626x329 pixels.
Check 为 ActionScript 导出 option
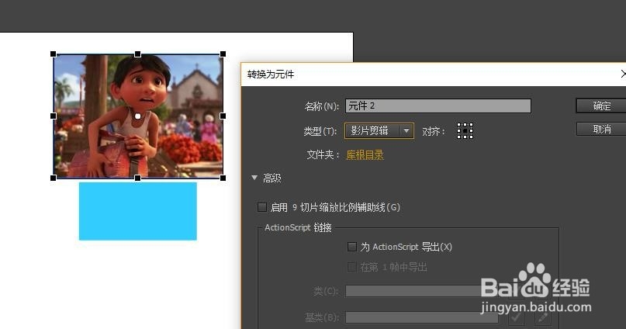pos(351,247)
